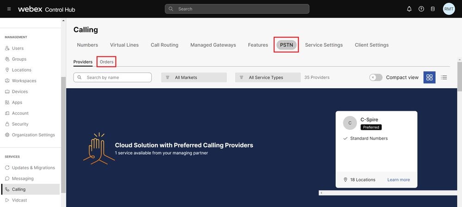Click the magnifier icon in the top search bar

point(171,9)
